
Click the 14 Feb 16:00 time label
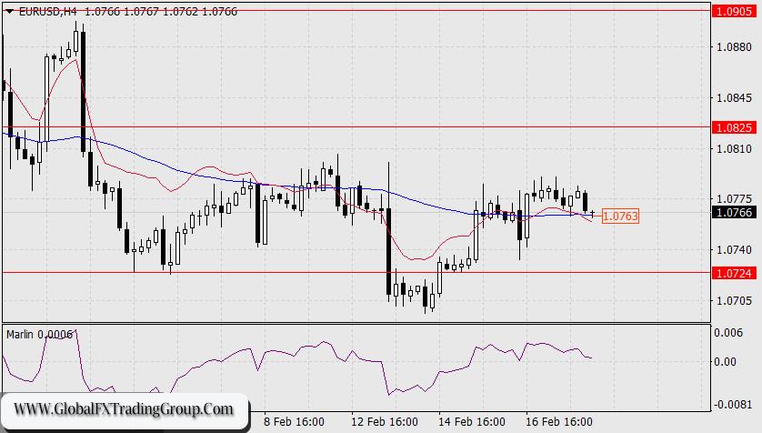(472, 421)
